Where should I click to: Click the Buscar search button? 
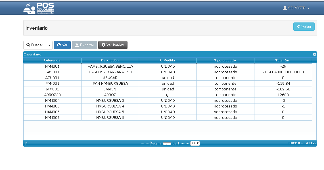click(35, 45)
